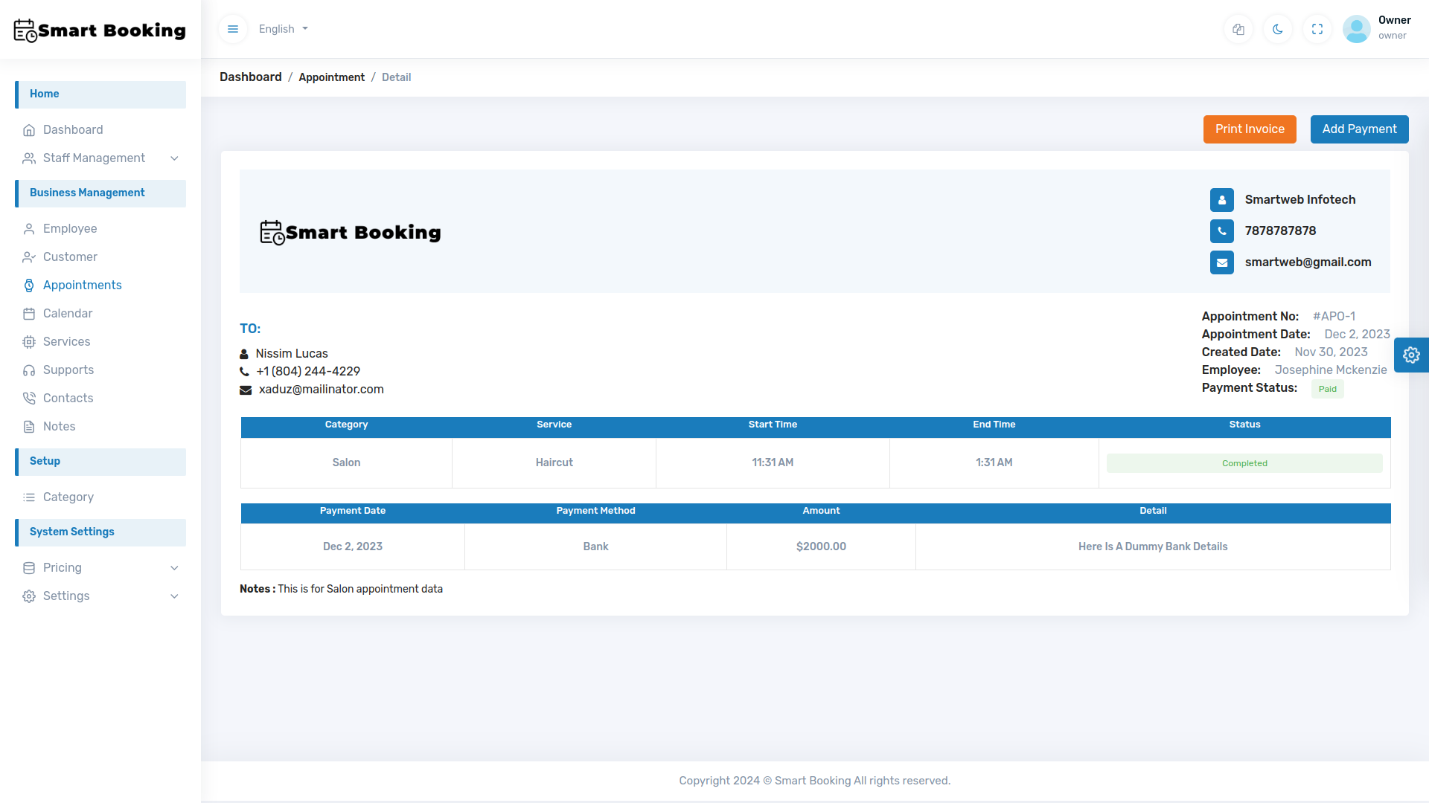Expand the Staff Management menu
The width and height of the screenshot is (1429, 803).
pos(93,158)
